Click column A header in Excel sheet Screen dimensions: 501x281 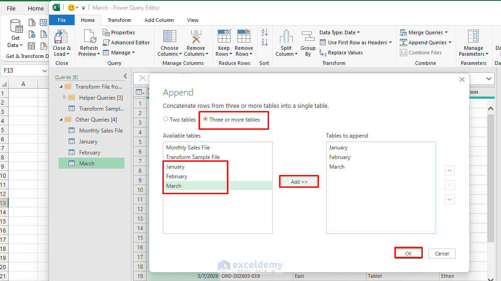coord(23,84)
